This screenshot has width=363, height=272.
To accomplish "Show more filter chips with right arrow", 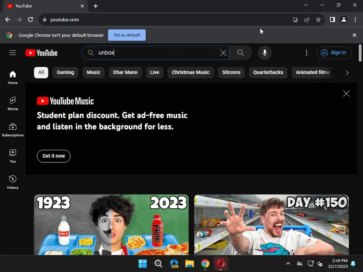I will 347,73.
